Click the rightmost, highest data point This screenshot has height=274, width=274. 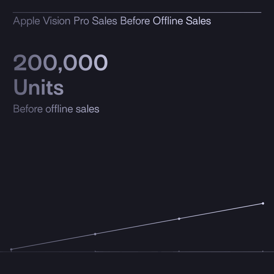(x=263, y=203)
